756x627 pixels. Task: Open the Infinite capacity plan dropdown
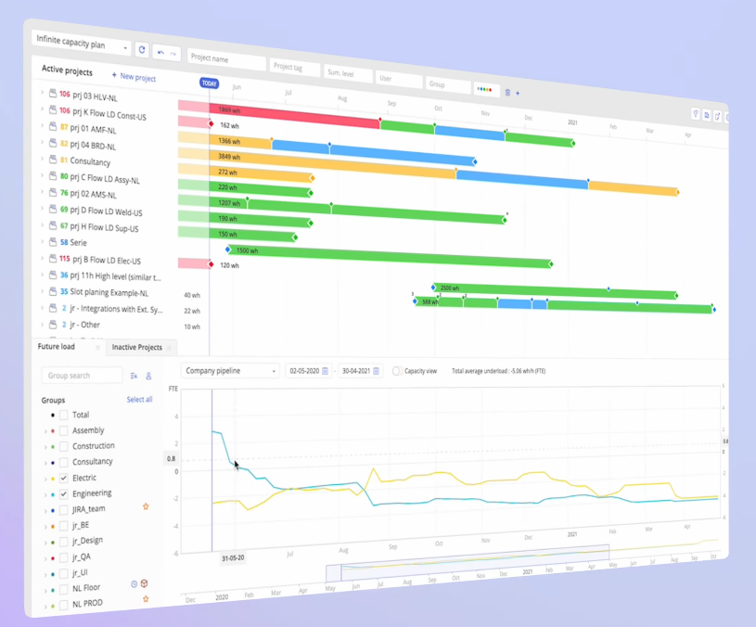pyautogui.click(x=82, y=44)
